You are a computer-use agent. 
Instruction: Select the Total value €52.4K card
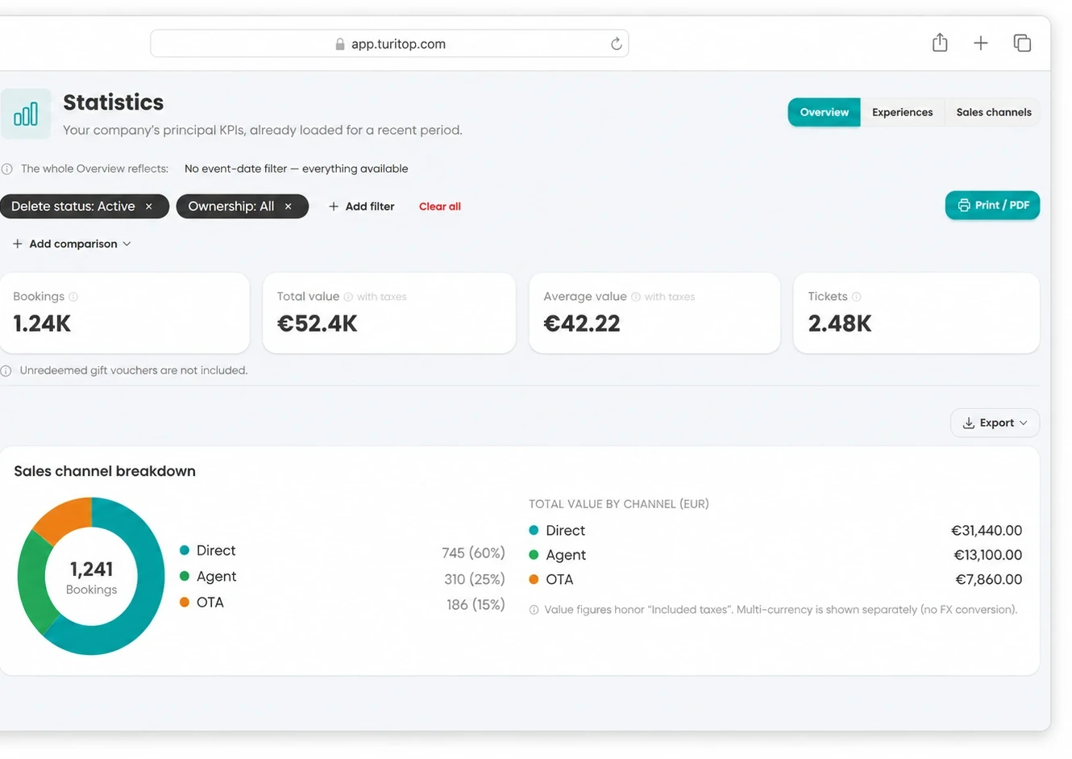pyautogui.click(x=389, y=313)
